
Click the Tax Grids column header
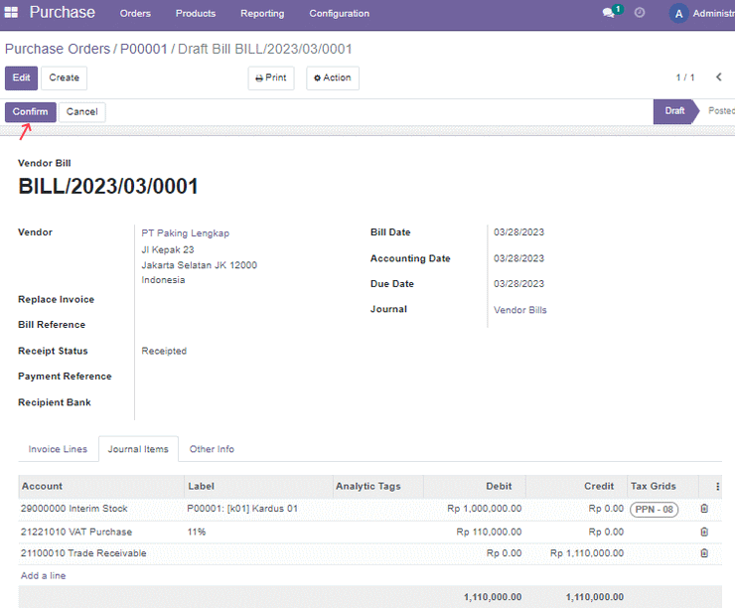click(662, 487)
